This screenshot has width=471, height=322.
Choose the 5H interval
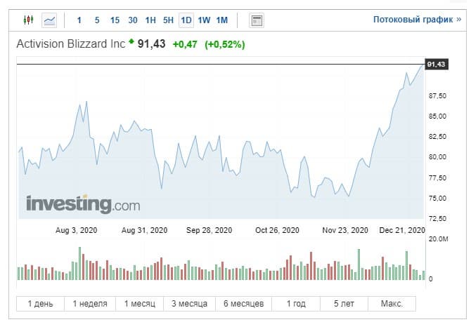click(x=169, y=20)
